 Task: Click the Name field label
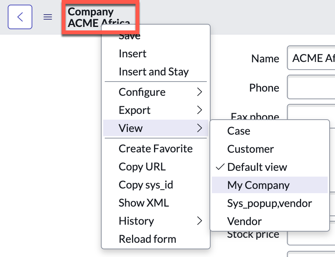(265, 58)
